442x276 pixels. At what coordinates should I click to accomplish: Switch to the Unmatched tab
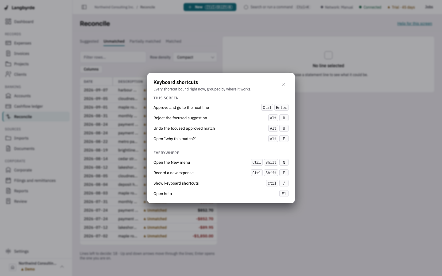pos(114,41)
